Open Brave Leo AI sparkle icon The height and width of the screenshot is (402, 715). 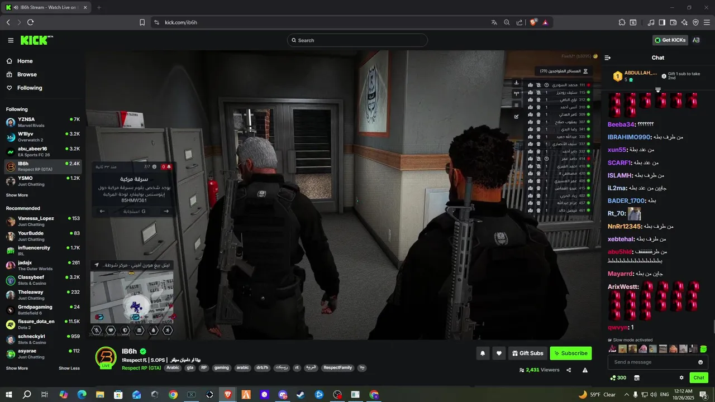(x=684, y=22)
